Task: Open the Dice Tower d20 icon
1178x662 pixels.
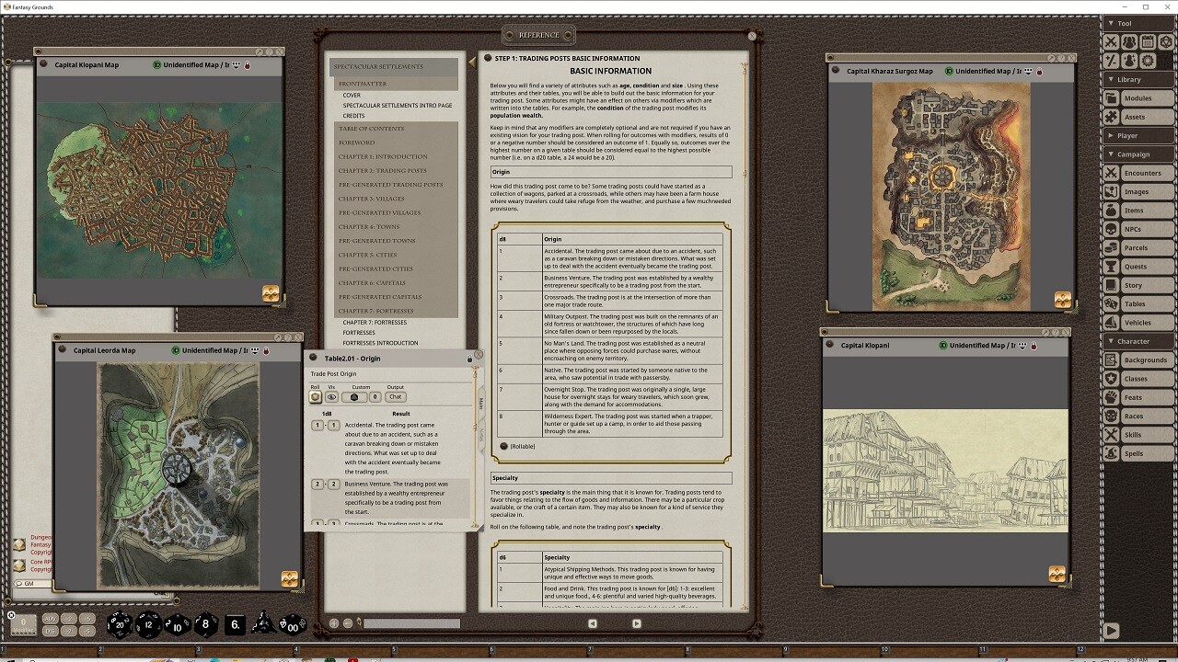Action: (x=1166, y=41)
